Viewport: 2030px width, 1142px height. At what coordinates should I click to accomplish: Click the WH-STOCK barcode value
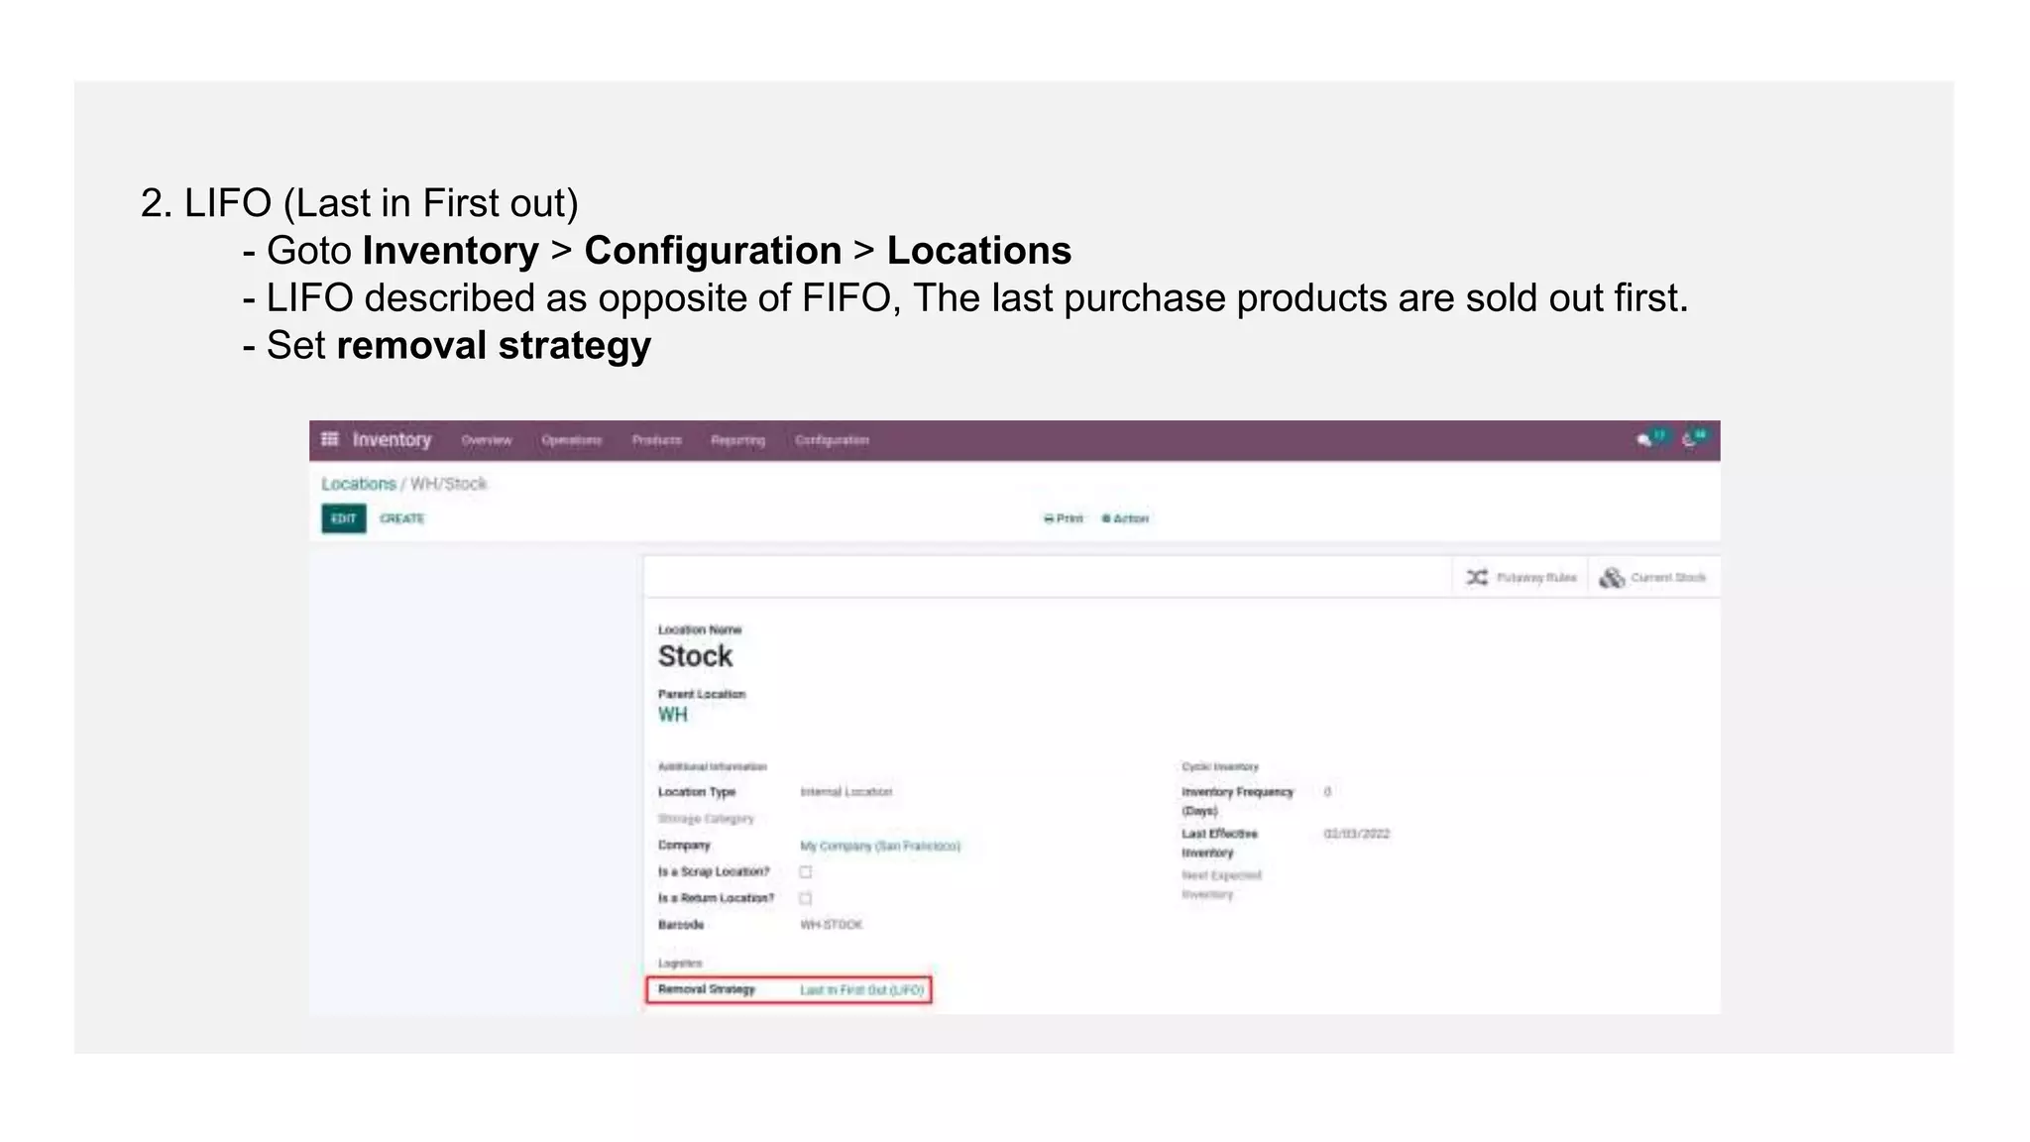832,925
